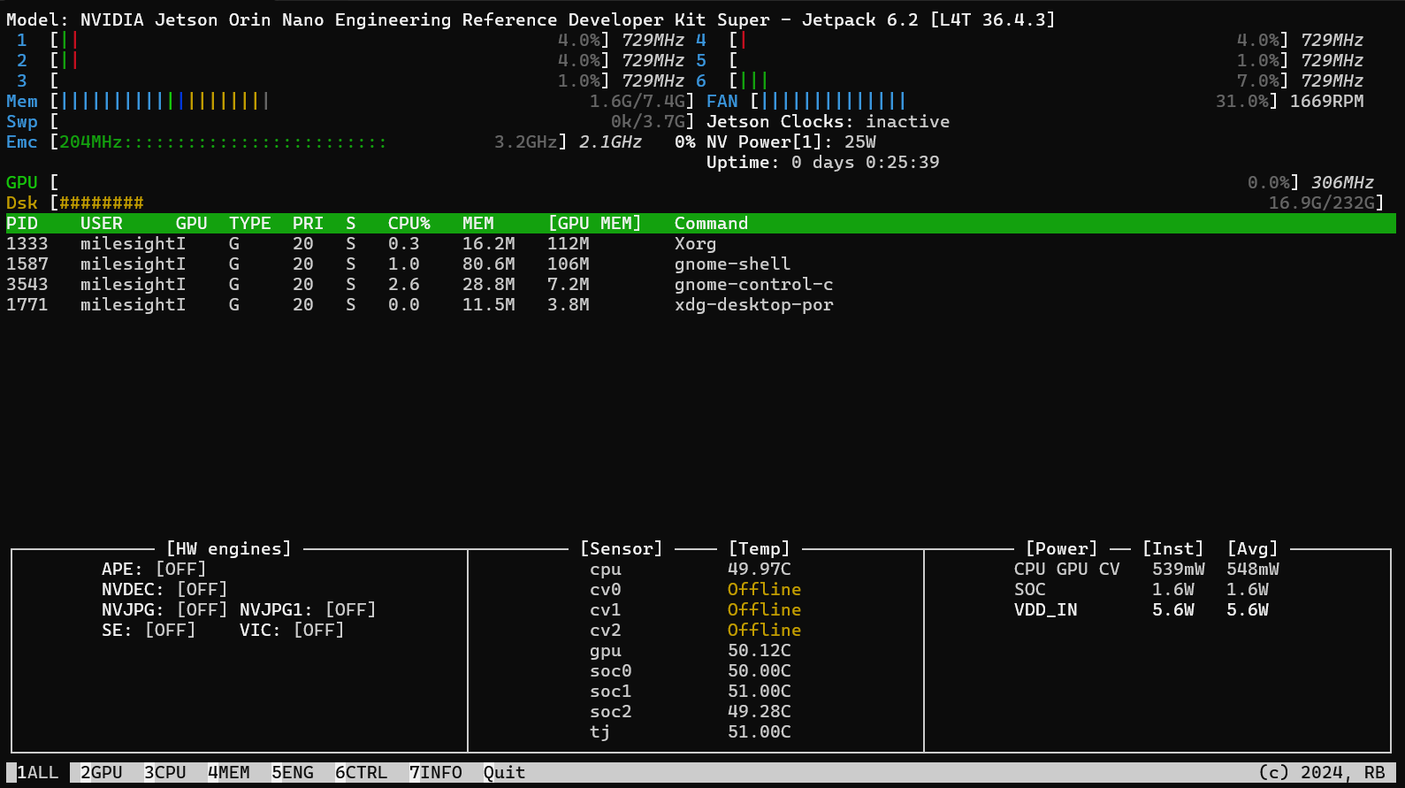Sort processes by CPU% column header
The width and height of the screenshot is (1405, 788).
click(409, 223)
